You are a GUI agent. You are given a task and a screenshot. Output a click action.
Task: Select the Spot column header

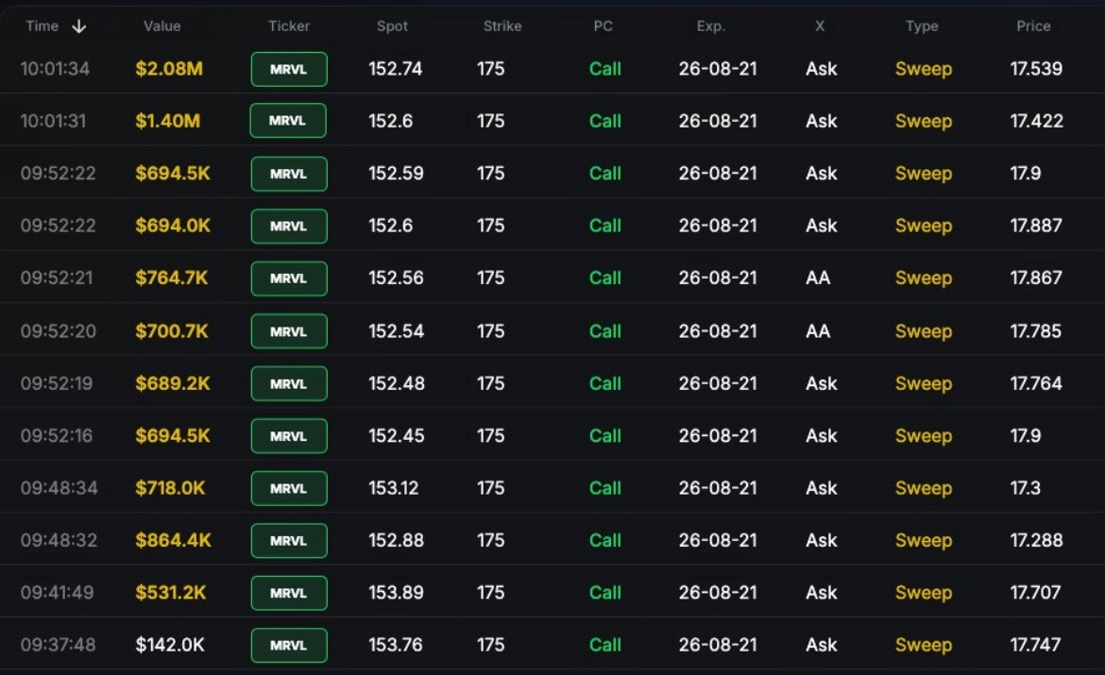(x=392, y=26)
